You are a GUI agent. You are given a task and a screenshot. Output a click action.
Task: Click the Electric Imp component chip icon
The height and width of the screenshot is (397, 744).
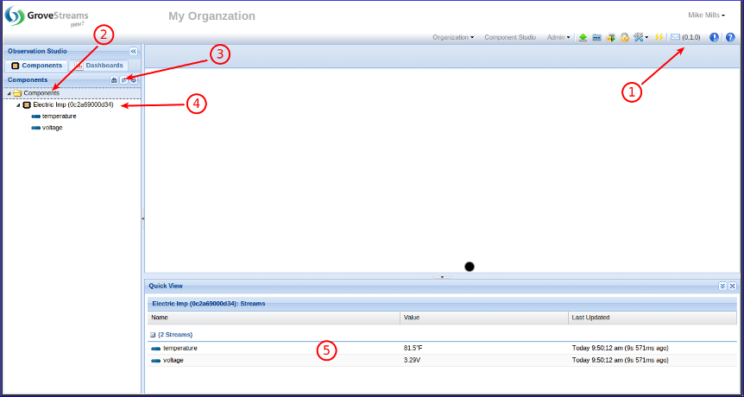pyautogui.click(x=27, y=104)
